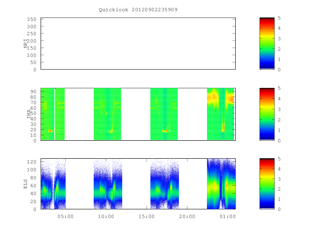Click the 150 tick on NPI axis

31,48
